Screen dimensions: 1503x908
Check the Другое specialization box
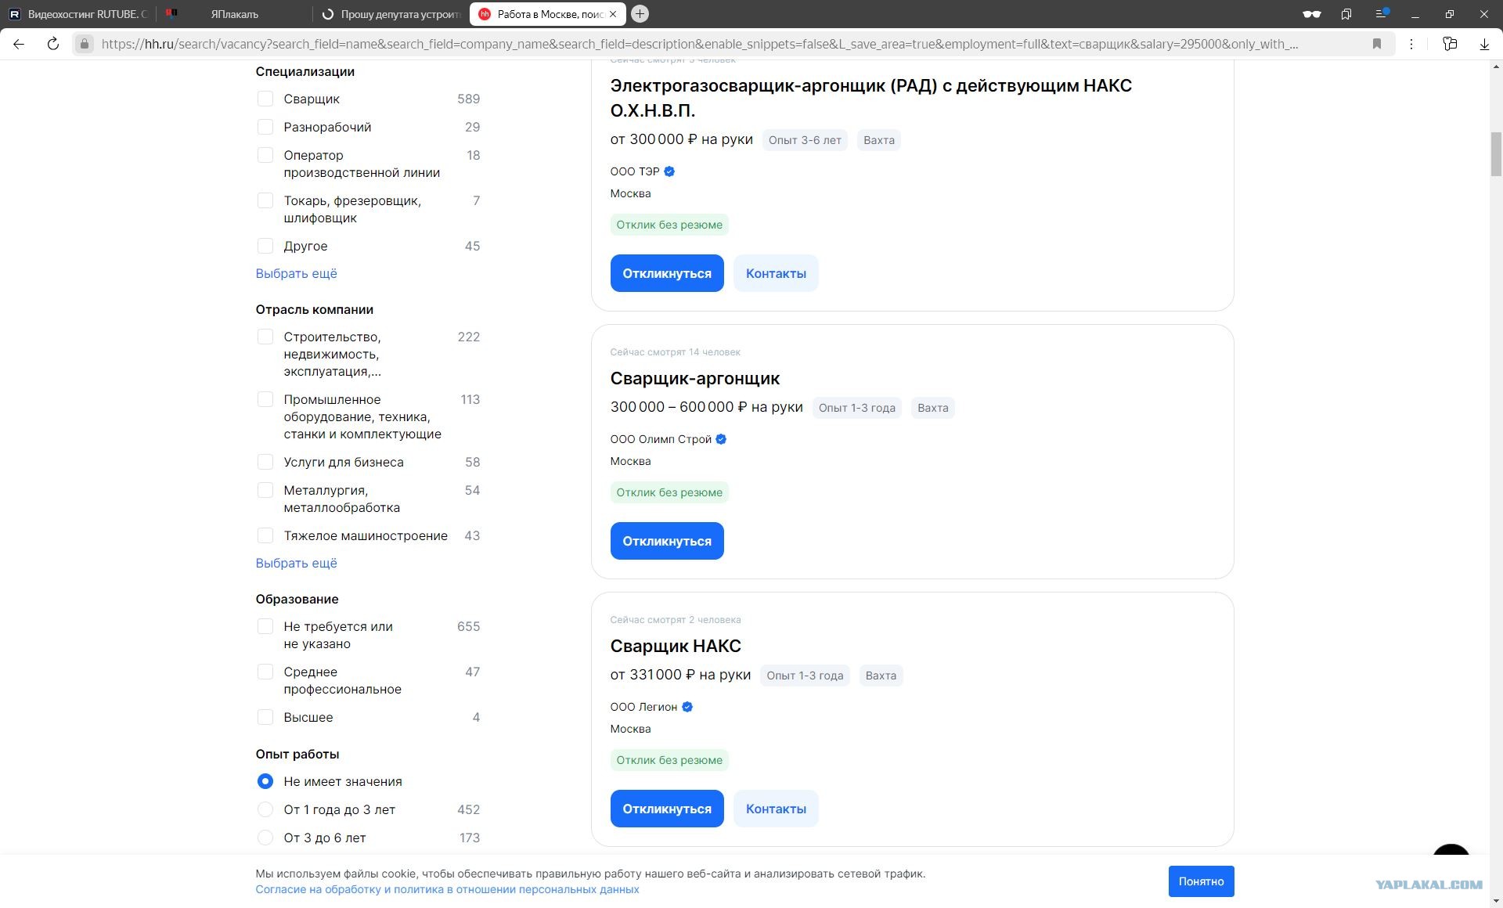point(265,246)
